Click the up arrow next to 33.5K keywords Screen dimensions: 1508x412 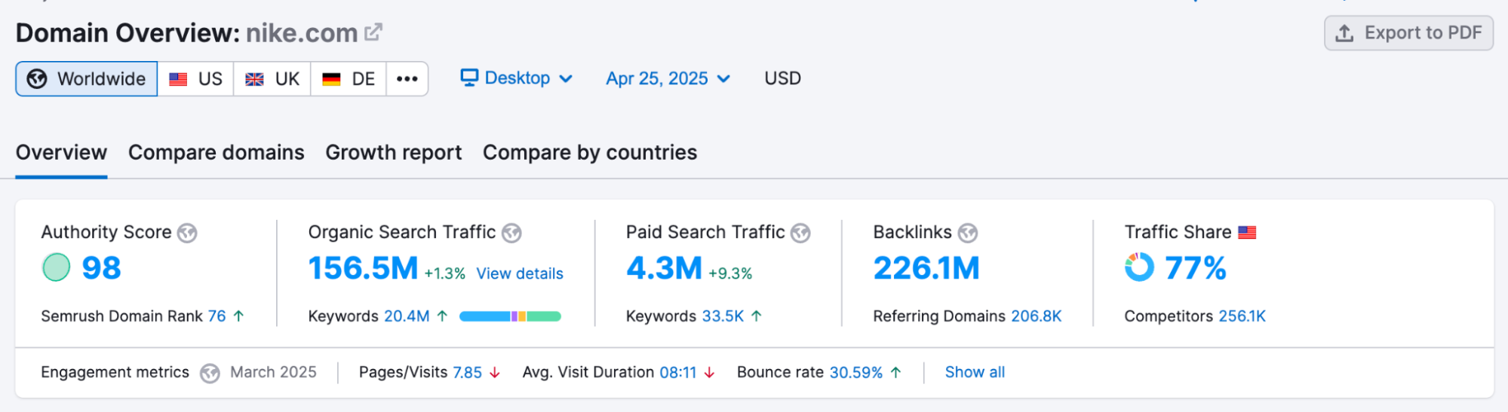pyautogui.click(x=757, y=316)
